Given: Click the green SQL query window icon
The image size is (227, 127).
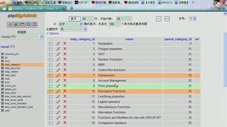Looking at the screenshot, I should [x=16, y=25].
